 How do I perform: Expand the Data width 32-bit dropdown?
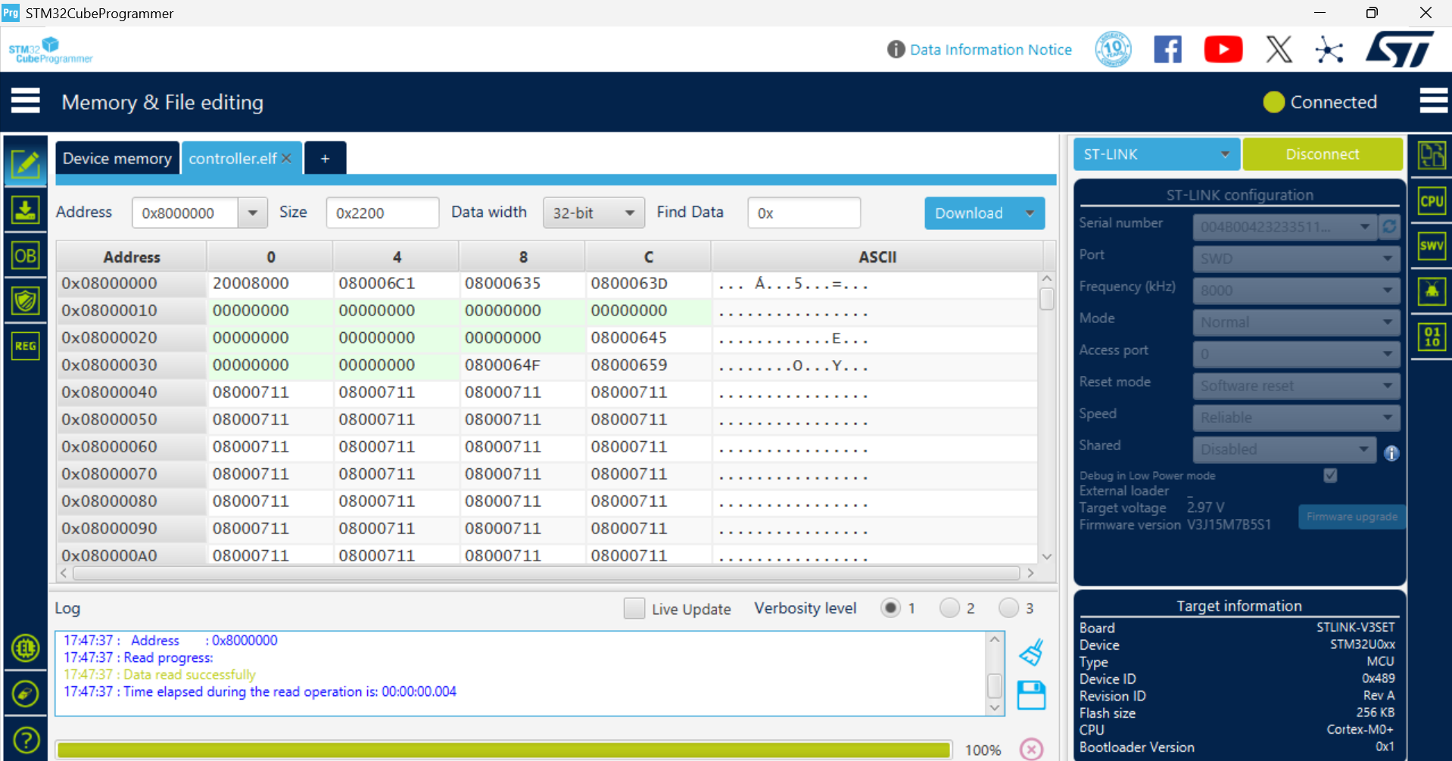pos(594,213)
